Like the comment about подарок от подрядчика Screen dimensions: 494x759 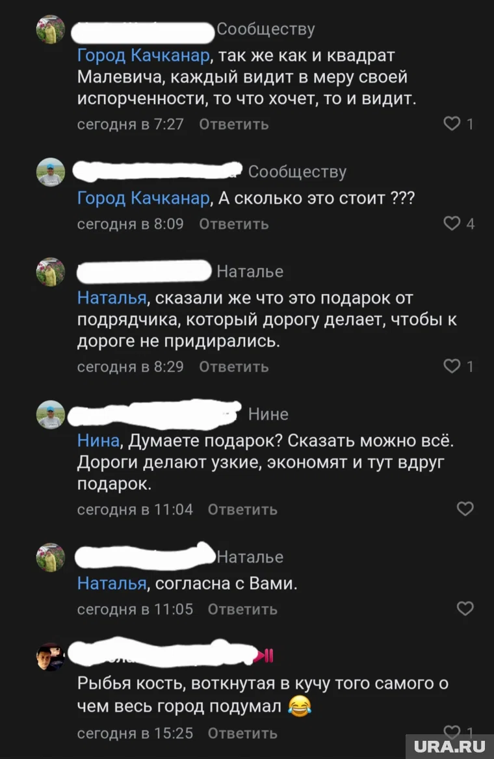tap(452, 366)
